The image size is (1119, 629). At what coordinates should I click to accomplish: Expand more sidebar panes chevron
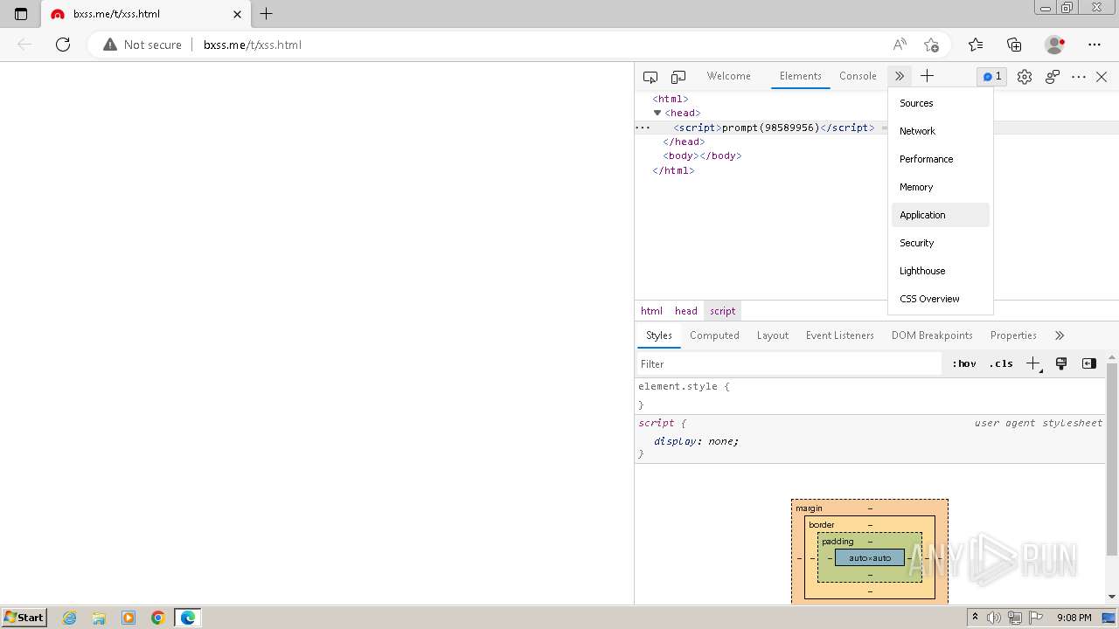coord(1060,335)
